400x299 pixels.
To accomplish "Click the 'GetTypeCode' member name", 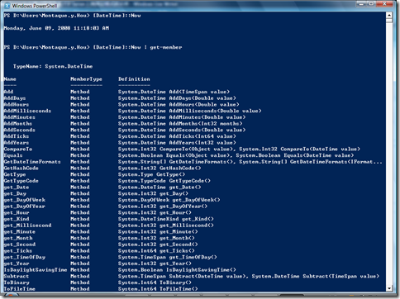I will click(x=21, y=181).
